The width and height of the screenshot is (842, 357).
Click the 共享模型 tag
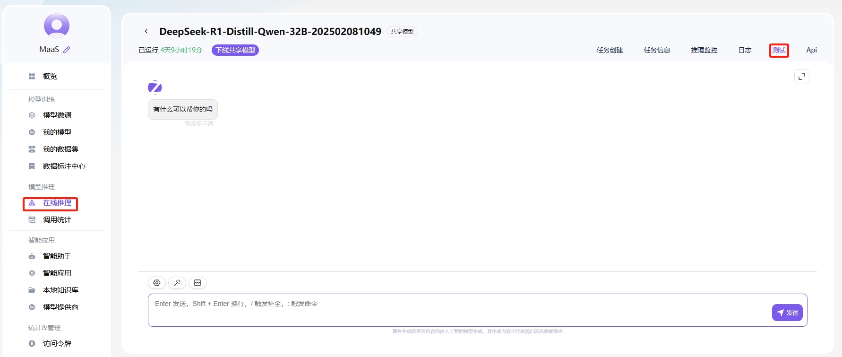click(x=402, y=31)
